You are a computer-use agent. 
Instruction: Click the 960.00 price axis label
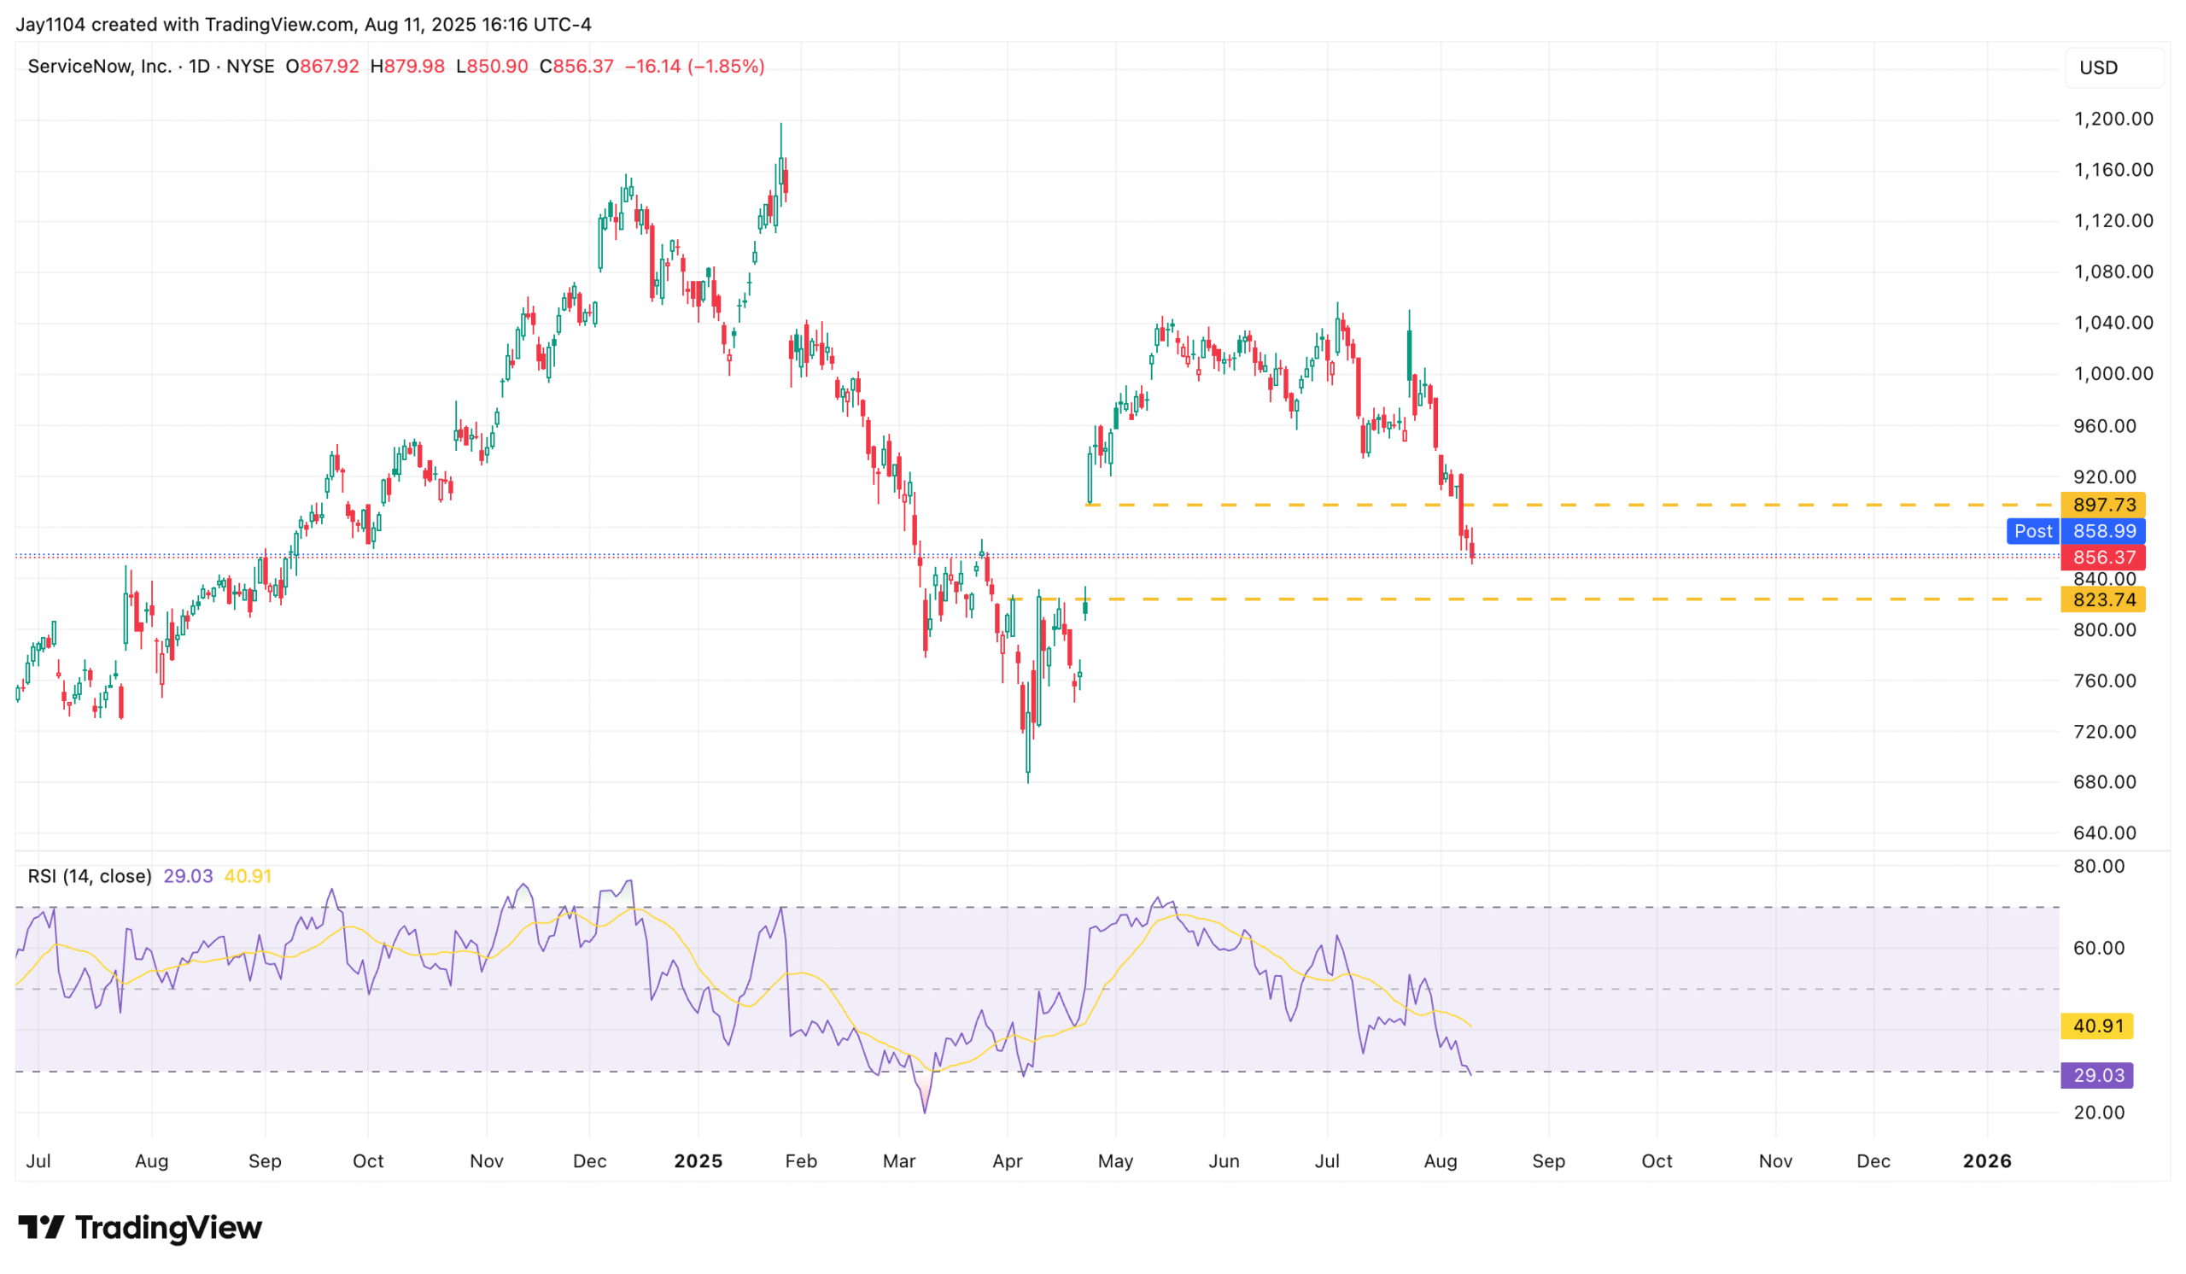coord(2105,427)
